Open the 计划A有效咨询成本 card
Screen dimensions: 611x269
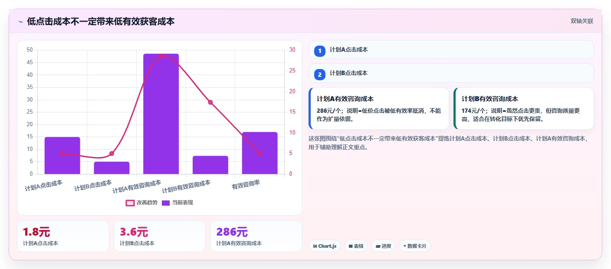[378, 108]
